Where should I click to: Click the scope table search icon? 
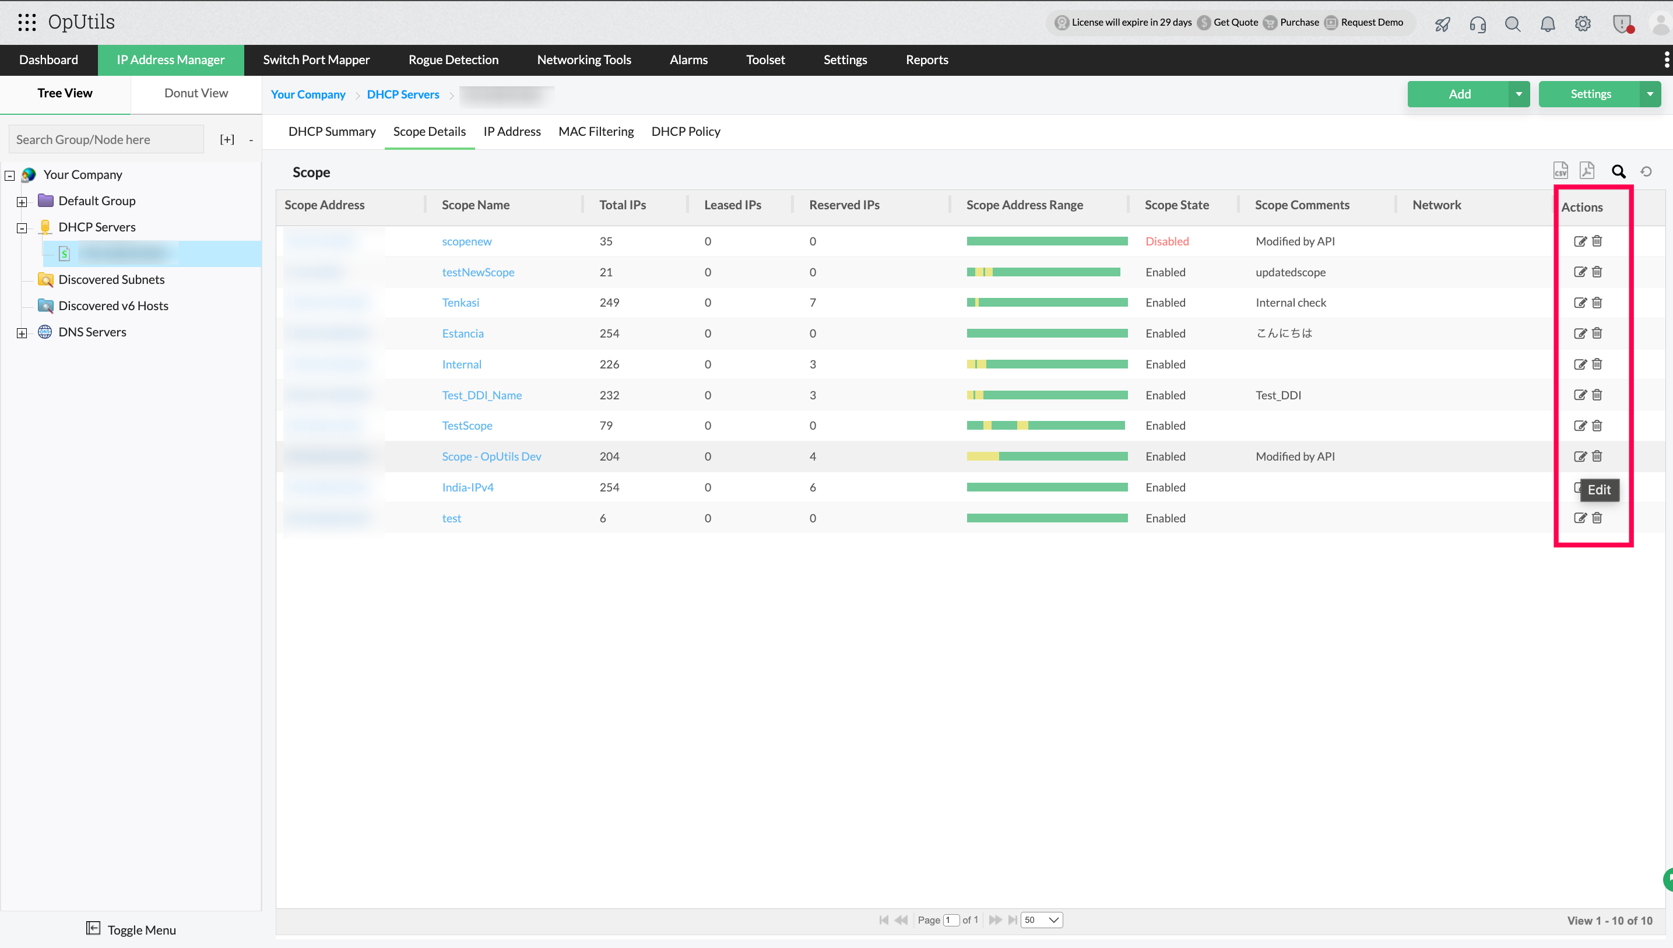[1618, 172]
